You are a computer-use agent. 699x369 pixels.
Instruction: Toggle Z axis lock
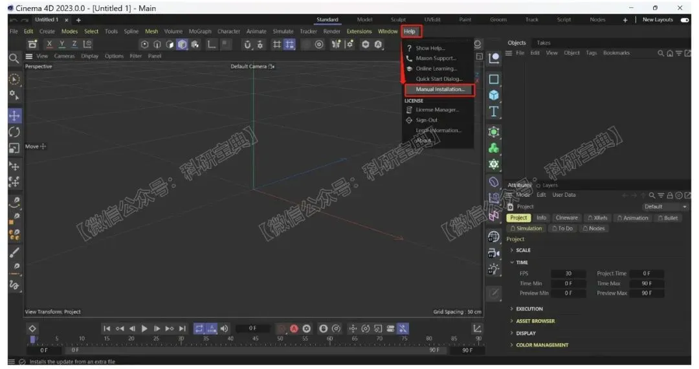(74, 43)
